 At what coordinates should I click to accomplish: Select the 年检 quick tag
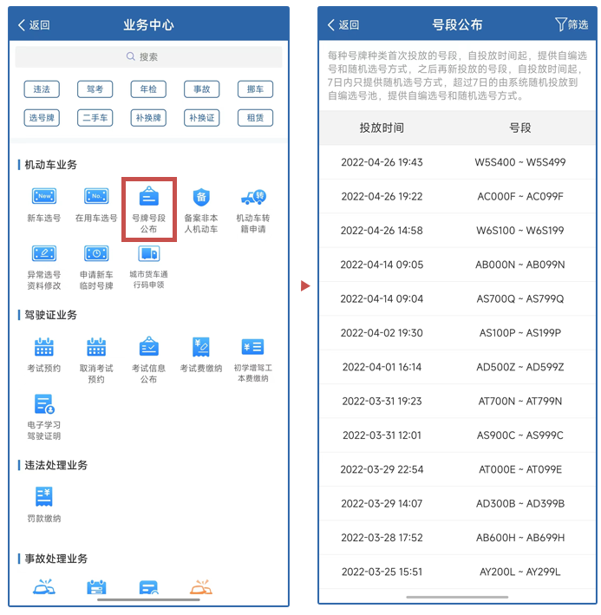148,89
